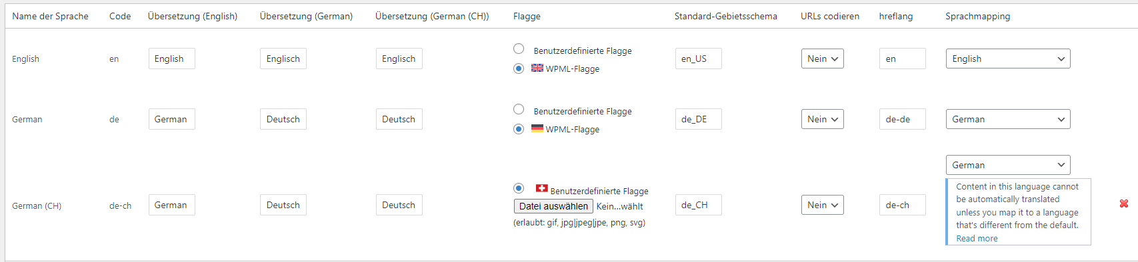The image size is (1138, 262).
Task: Select custom flag radio for English
Action: click(x=519, y=49)
